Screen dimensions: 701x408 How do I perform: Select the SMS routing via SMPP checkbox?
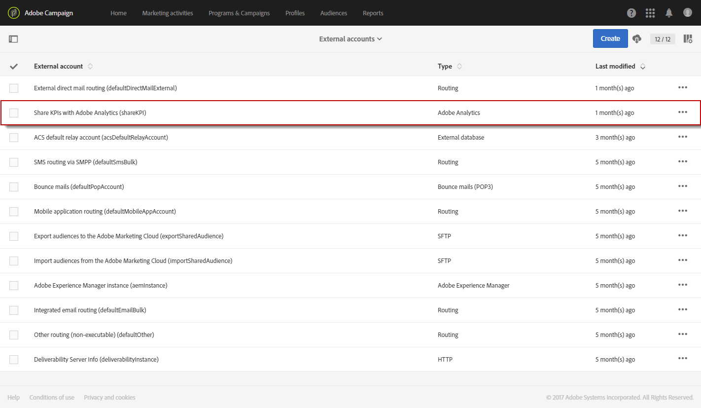(x=14, y=162)
